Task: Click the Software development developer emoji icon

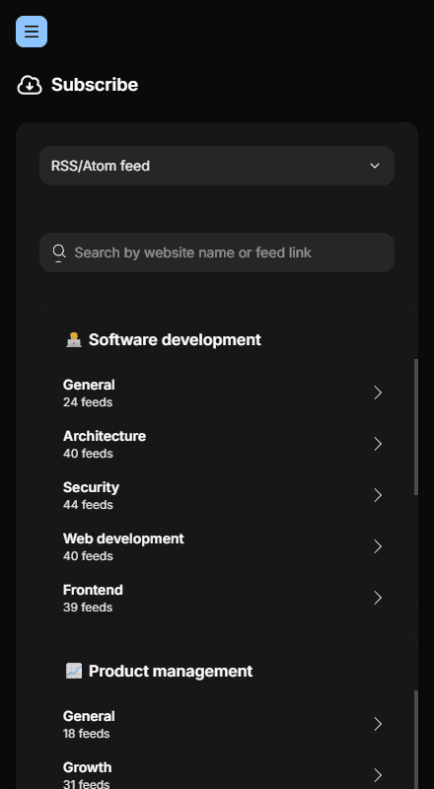Action: (x=74, y=339)
